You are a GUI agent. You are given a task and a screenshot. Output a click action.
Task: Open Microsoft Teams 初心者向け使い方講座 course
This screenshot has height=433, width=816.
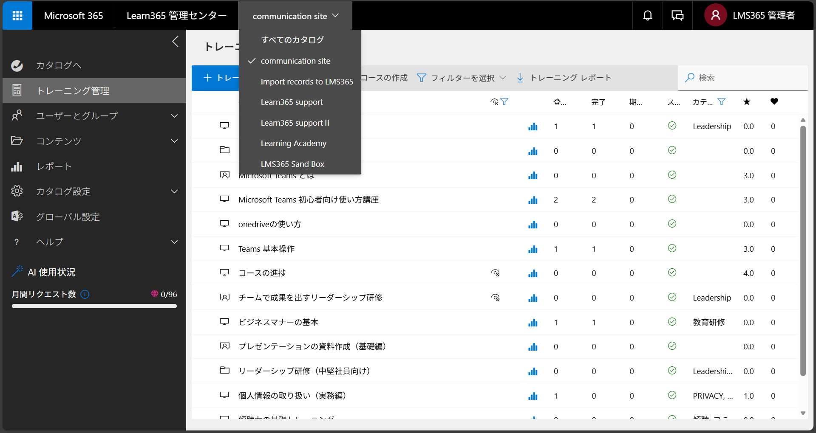point(309,200)
